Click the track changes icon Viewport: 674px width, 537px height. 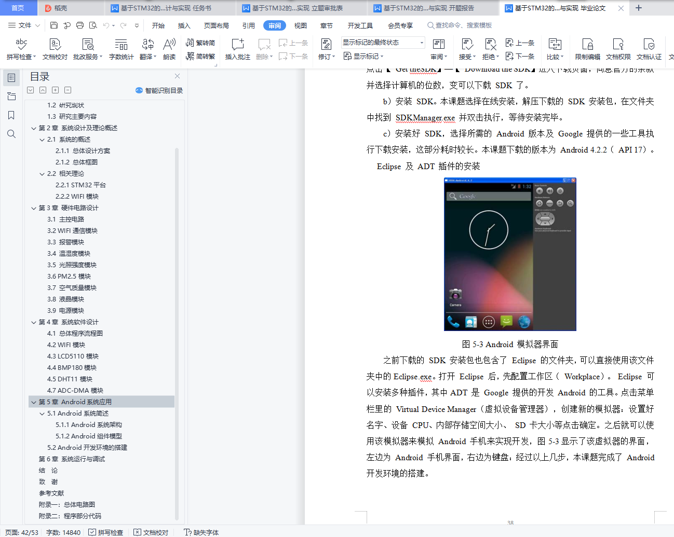click(x=326, y=44)
